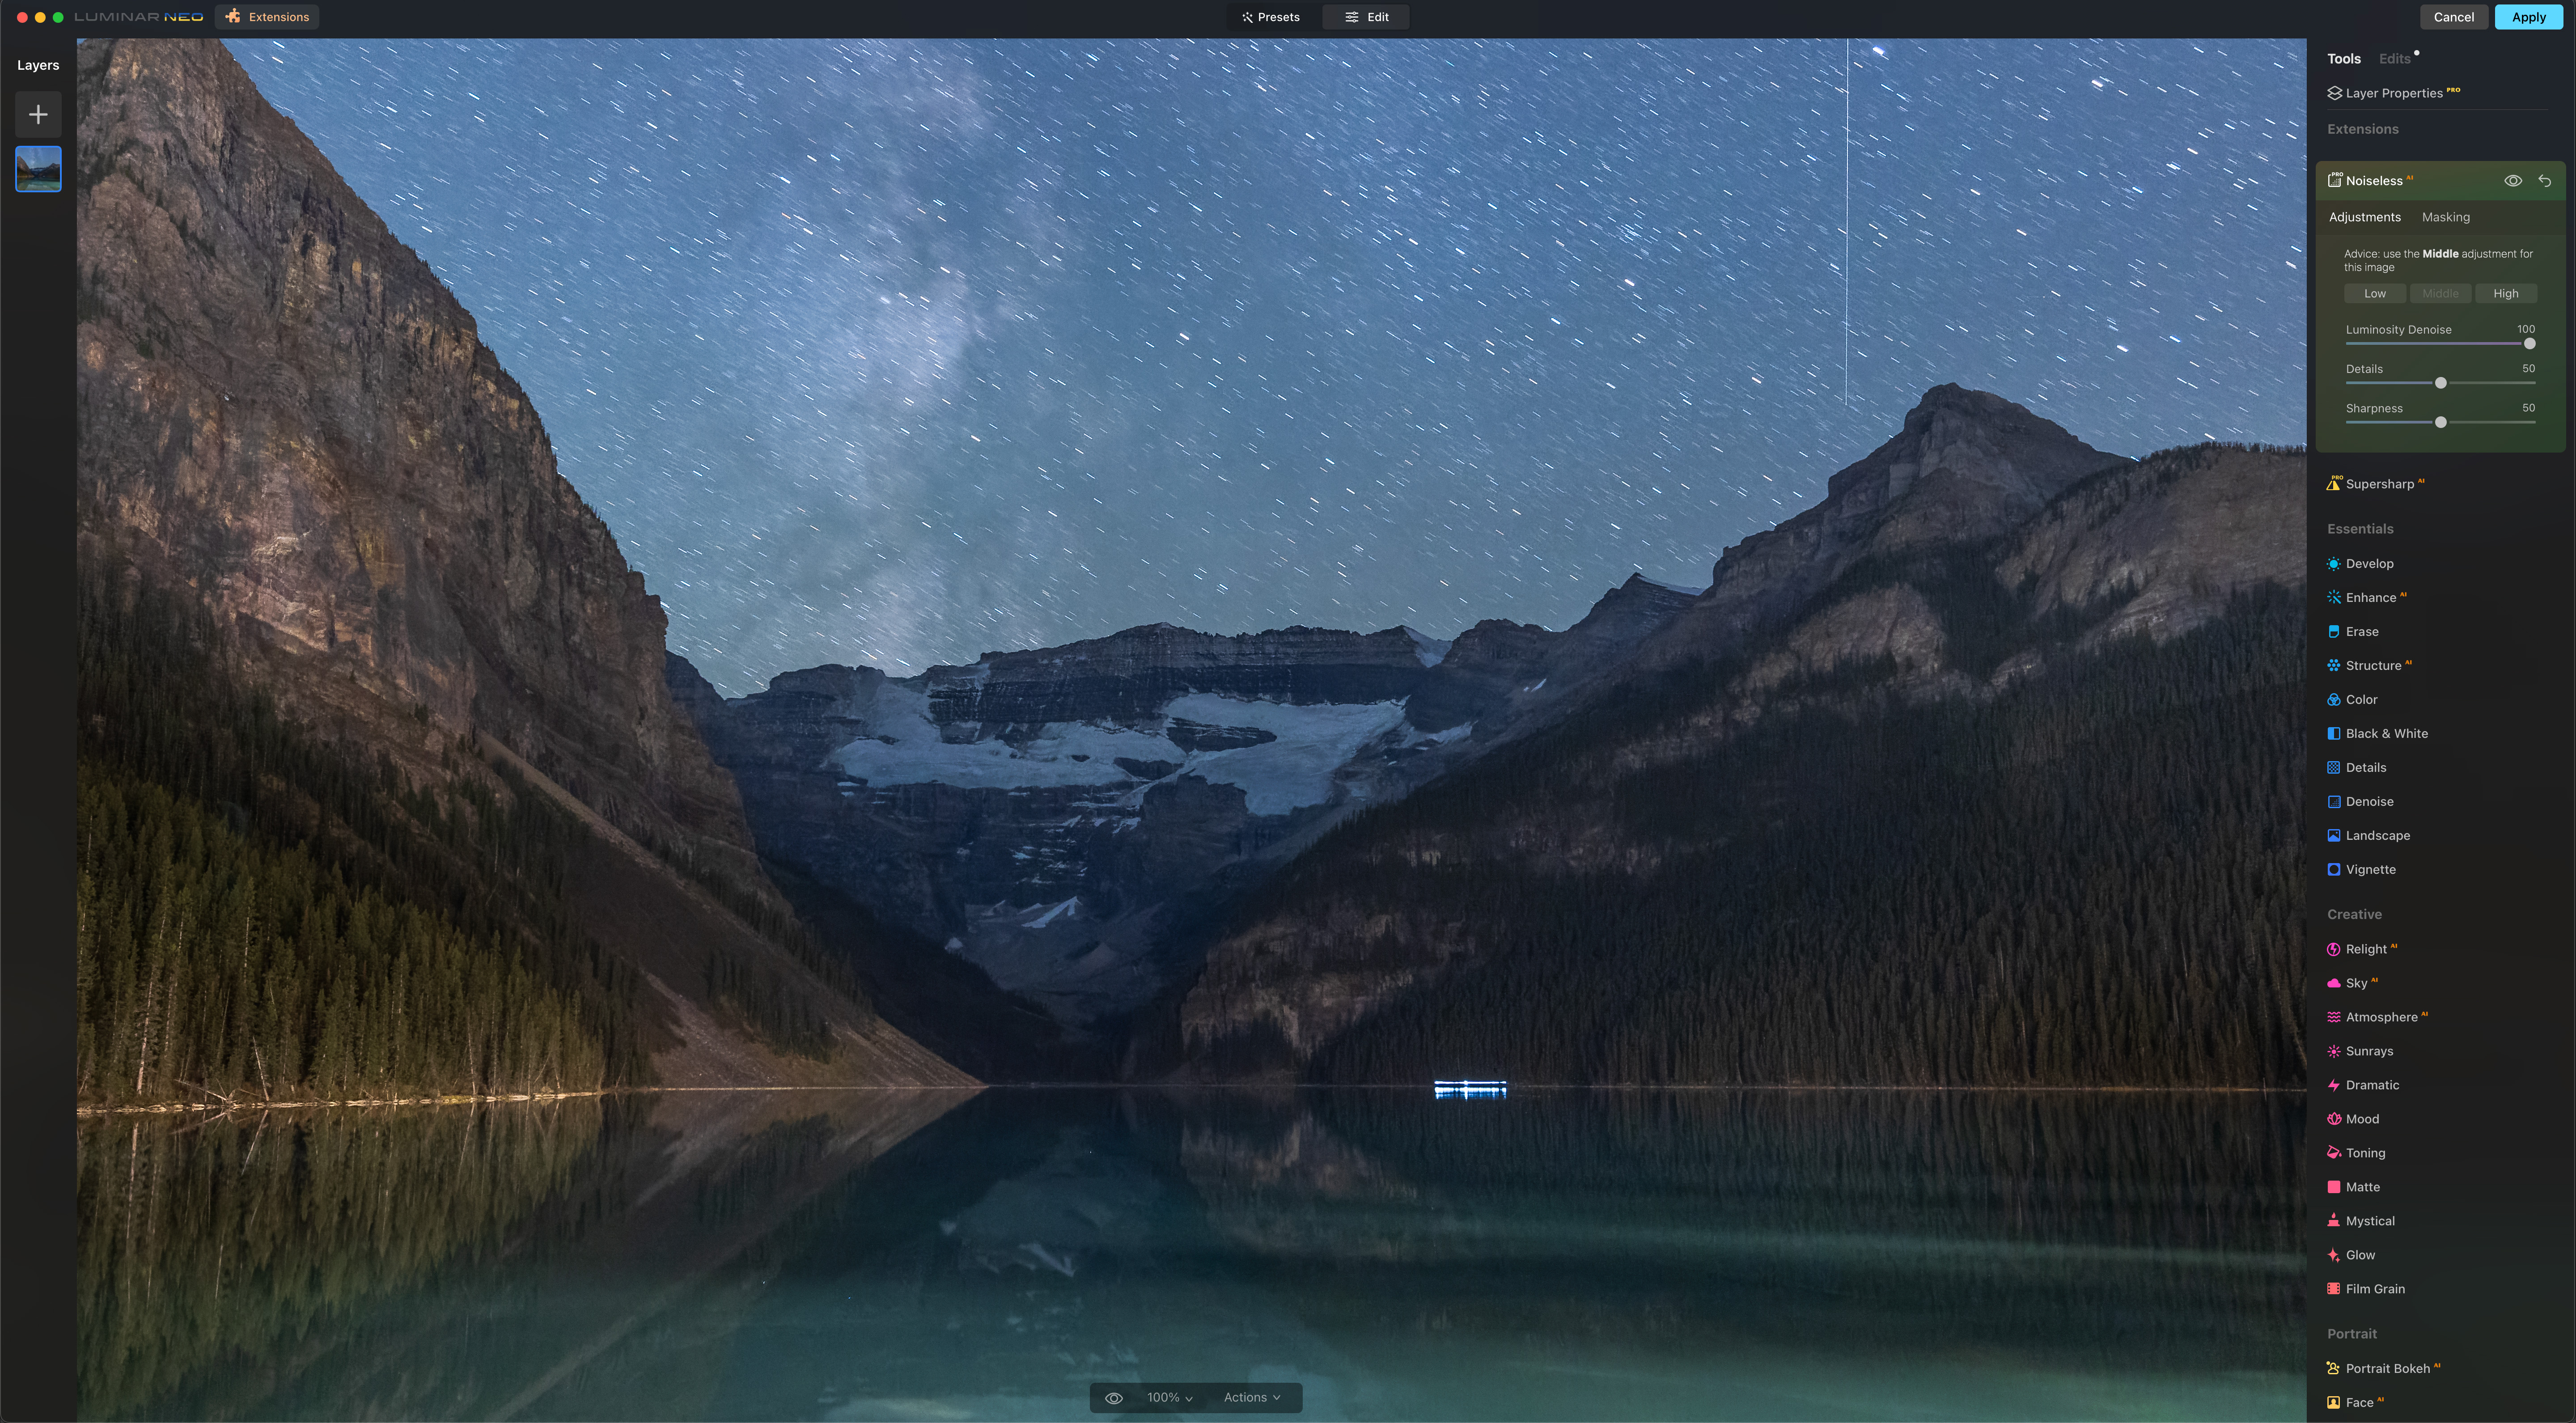Open the Sky replacement tool
Image resolution: width=2576 pixels, height=1423 pixels.
(2356, 983)
